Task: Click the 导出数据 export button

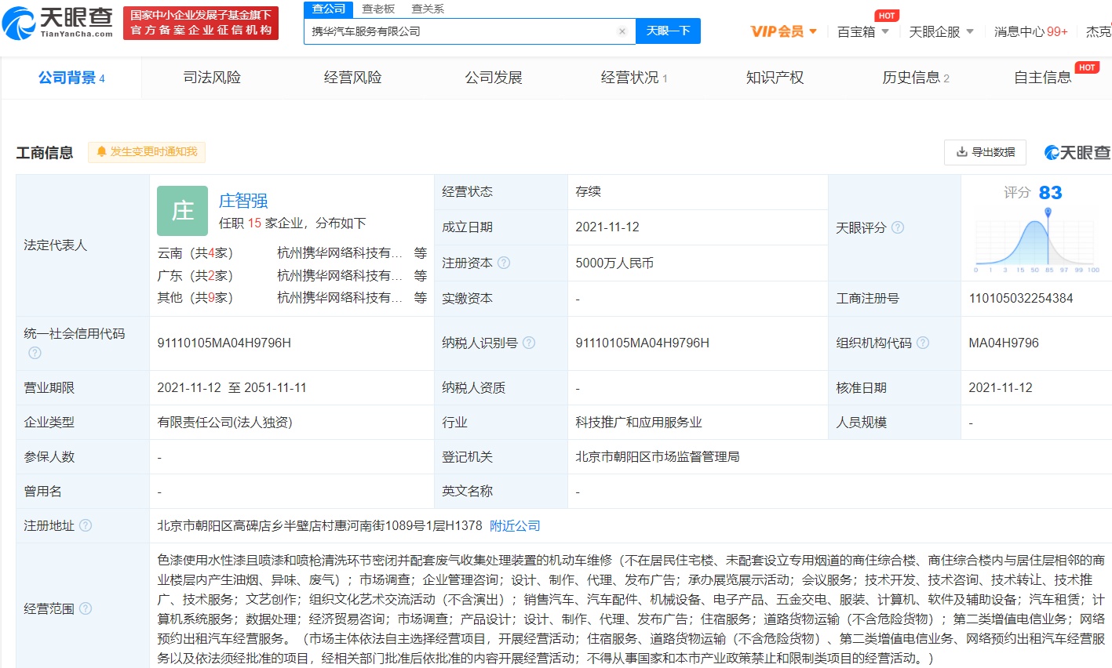Action: (x=985, y=152)
